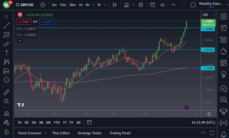Expand the timeframe interval dropdown arrow
This screenshot has width=229, height=138.
[105, 5]
